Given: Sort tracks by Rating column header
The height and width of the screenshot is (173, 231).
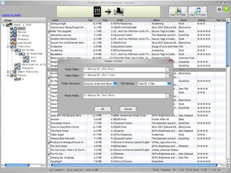Looking at the screenshot, I should point(206,20).
